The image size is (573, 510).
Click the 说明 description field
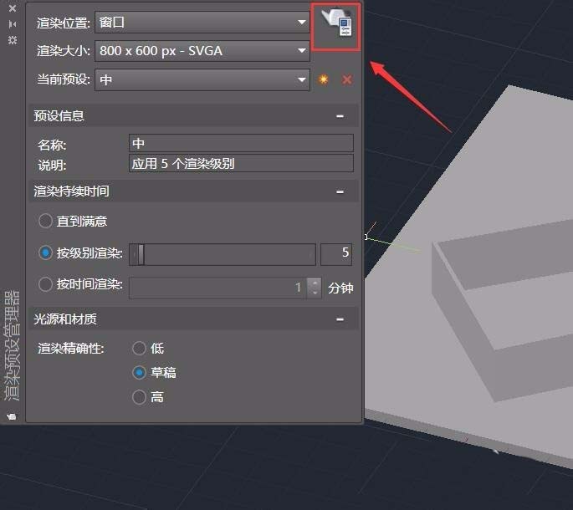[x=241, y=163]
